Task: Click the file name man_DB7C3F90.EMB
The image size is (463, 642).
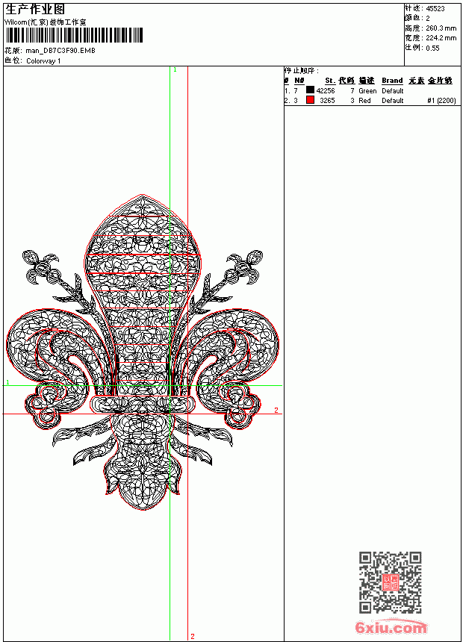Action: click(x=60, y=51)
